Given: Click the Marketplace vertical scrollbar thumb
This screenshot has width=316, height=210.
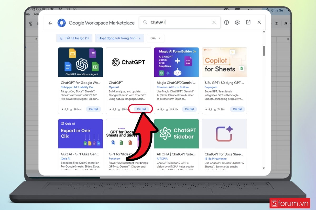Looking at the screenshot, I should tap(264, 51).
